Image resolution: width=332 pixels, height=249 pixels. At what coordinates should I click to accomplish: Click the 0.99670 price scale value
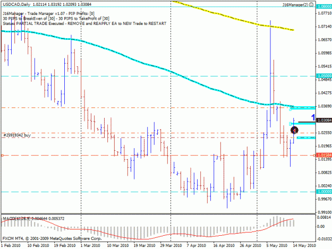(x=325, y=199)
